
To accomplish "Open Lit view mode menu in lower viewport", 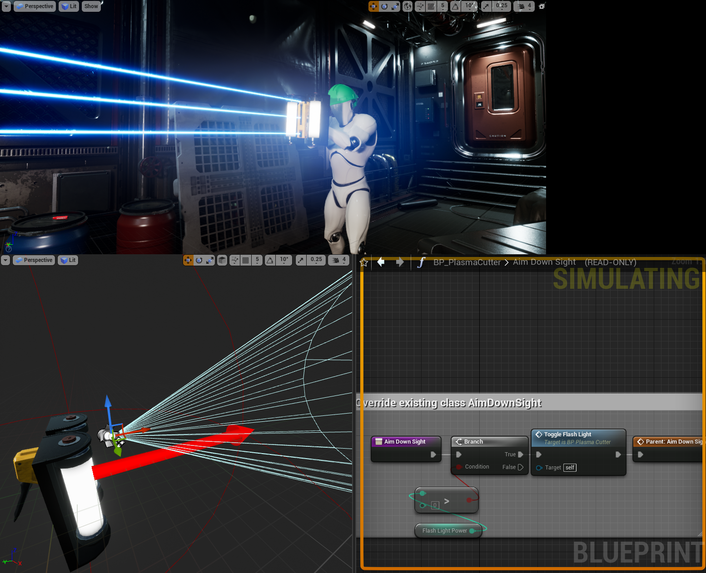I will click(x=68, y=260).
